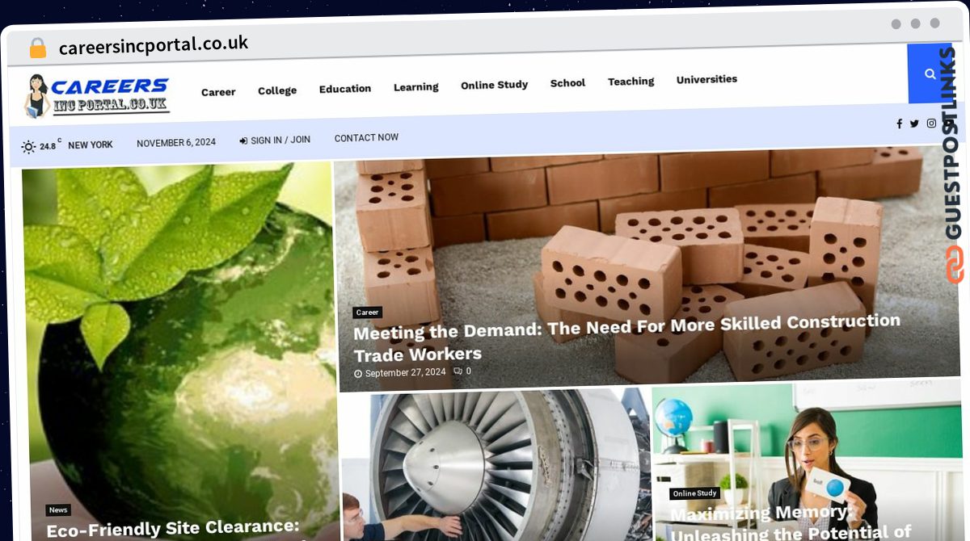Open the blue search icon button
This screenshot has height=541, width=970.
930,73
